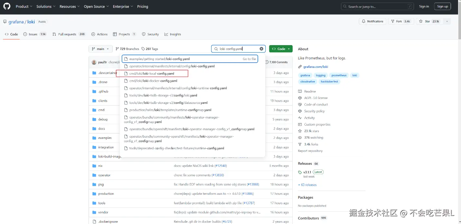The height and width of the screenshot is (224, 461).
Task: Click the tag icon next to v3.1.1
Action: [x=300, y=172]
